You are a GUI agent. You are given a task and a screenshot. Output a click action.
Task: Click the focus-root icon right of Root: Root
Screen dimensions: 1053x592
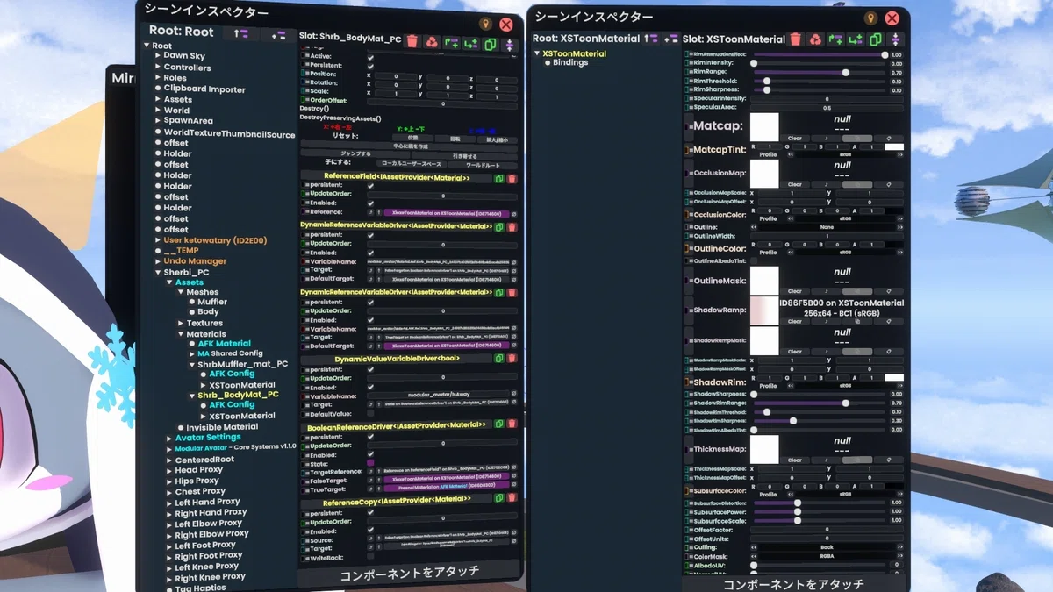pyautogui.click(x=278, y=35)
